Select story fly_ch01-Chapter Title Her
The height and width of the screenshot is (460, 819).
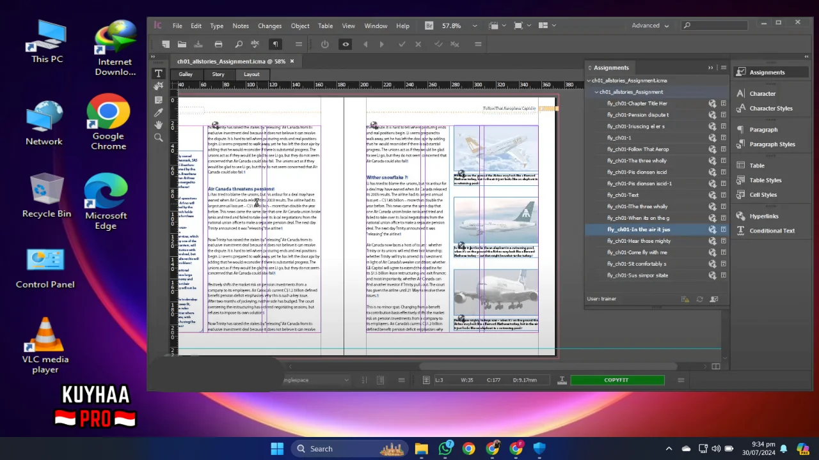[637, 103]
